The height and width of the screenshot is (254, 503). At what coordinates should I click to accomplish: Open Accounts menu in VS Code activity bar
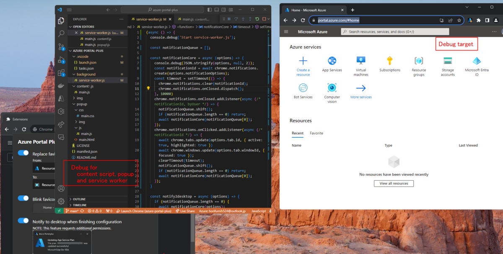61,189
